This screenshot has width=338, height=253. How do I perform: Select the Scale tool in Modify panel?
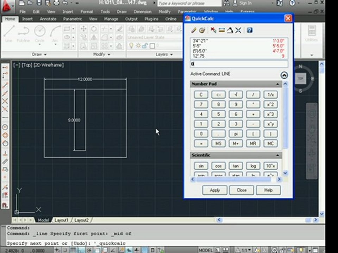94,46
